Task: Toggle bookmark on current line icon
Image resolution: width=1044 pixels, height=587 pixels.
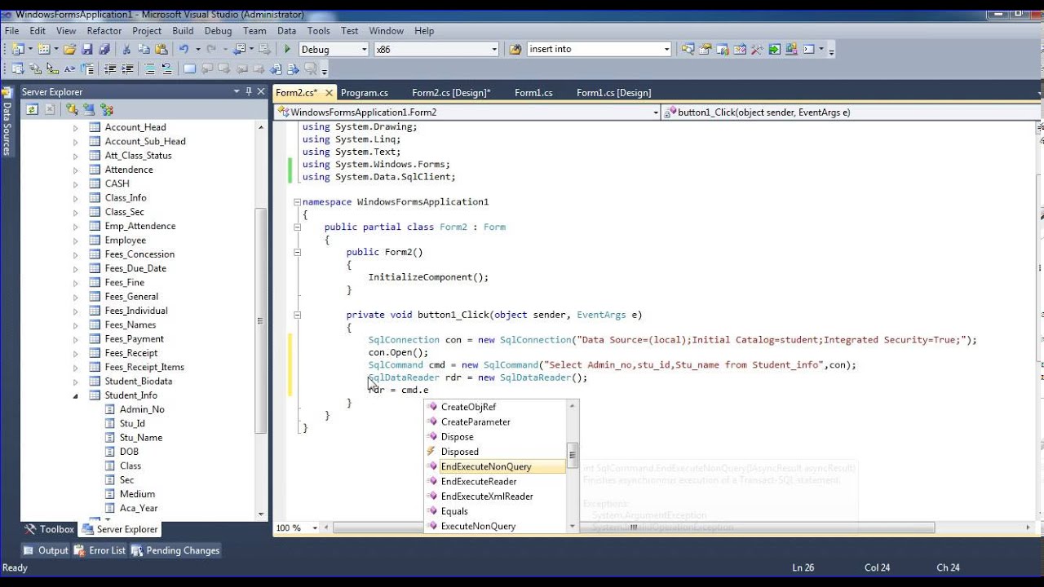Action: coord(190,68)
